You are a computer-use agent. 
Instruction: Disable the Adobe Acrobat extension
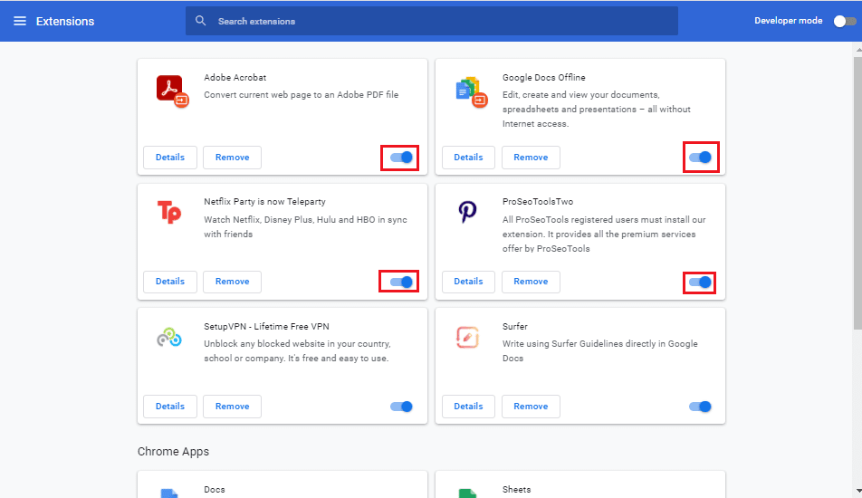401,158
